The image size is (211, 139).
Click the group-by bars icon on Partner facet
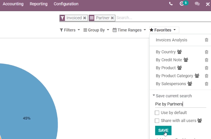(x=92, y=18)
